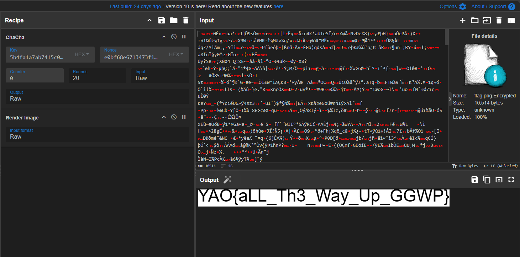Open the Options menu
The height and width of the screenshot is (257, 520).
point(452,6)
